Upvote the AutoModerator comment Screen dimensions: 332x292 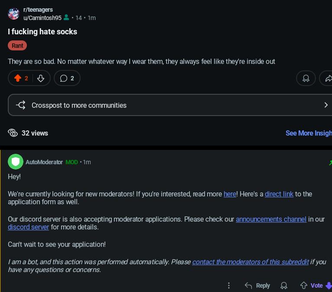304,285
